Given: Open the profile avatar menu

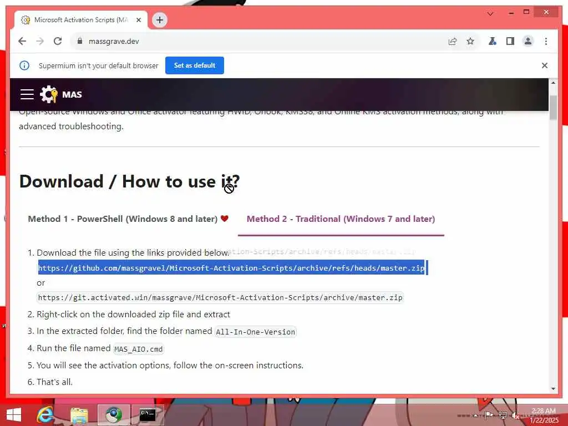Looking at the screenshot, I should click(x=528, y=41).
